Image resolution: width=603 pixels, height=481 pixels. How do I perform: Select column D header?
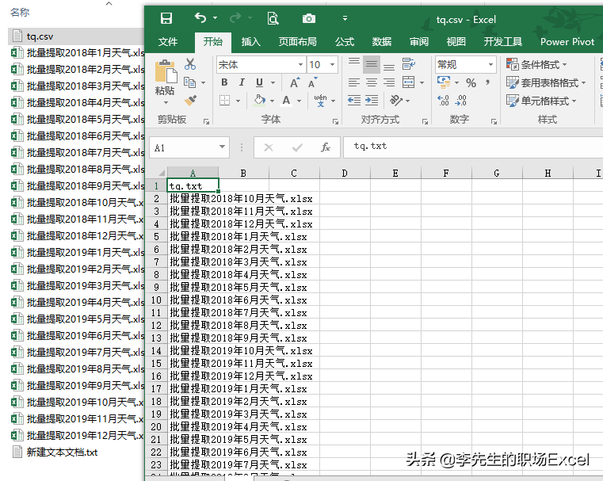(345, 173)
